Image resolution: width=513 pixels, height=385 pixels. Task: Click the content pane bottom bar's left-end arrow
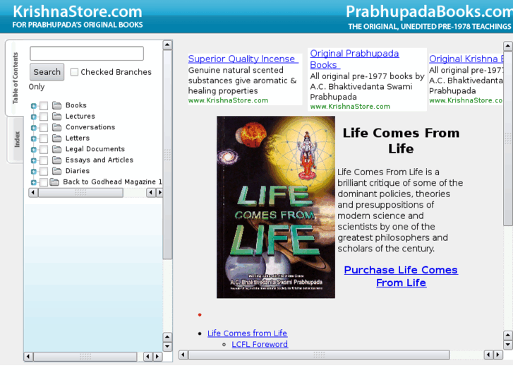[183, 355]
